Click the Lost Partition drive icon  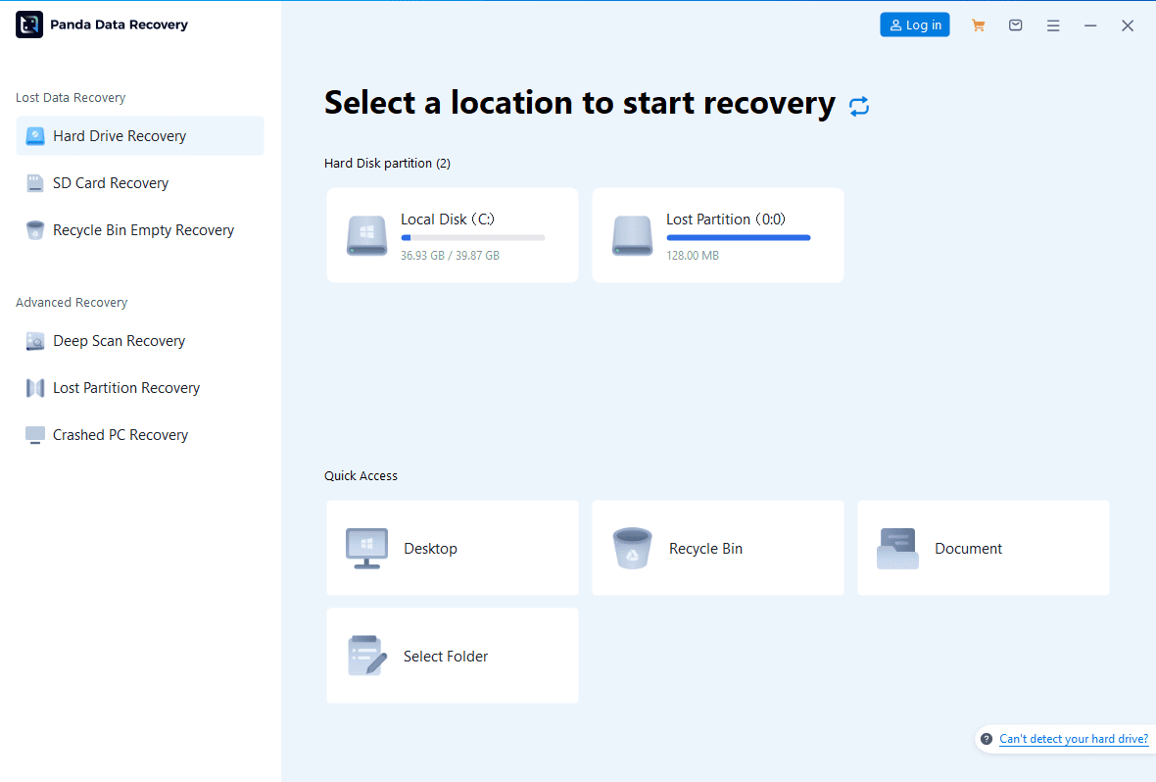632,235
